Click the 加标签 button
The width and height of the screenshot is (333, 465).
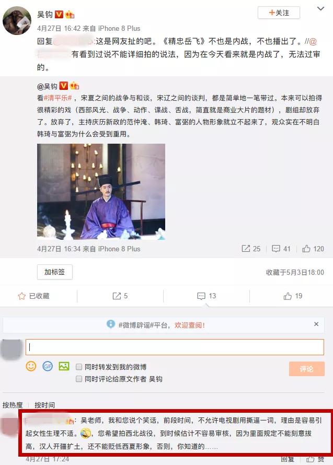(x=54, y=272)
